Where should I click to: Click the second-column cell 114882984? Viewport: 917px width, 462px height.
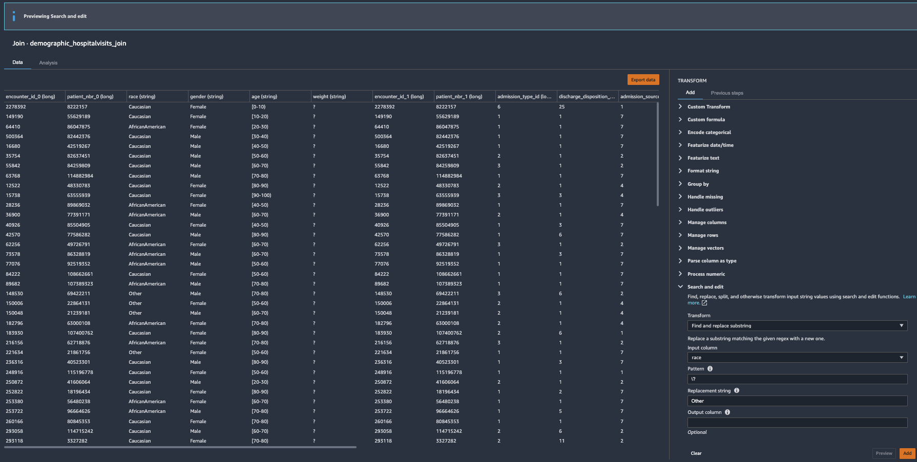tap(80, 176)
